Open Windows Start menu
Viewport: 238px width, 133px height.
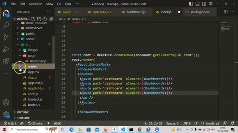pos(4,129)
